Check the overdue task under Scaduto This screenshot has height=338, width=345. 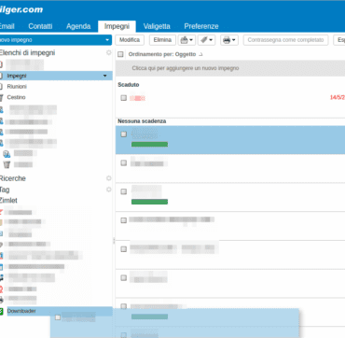point(124,98)
